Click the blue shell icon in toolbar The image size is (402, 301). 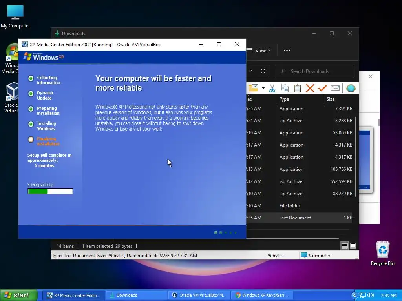[351, 88]
